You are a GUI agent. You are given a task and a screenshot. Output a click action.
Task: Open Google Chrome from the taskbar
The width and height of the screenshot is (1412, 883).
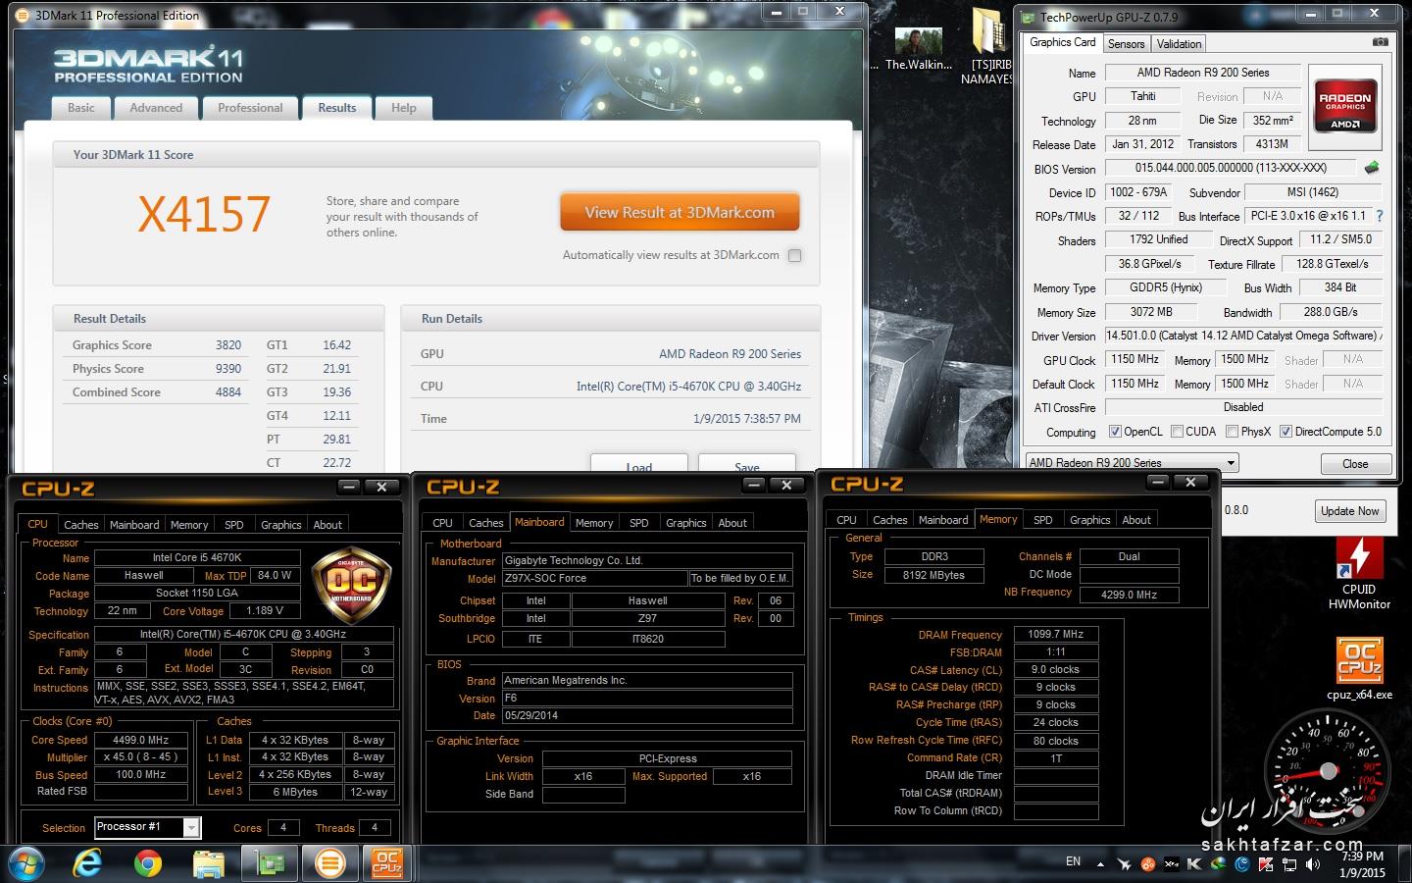[x=148, y=863]
